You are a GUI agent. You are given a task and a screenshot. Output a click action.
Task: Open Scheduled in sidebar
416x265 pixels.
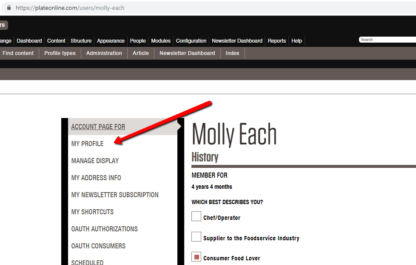87,262
